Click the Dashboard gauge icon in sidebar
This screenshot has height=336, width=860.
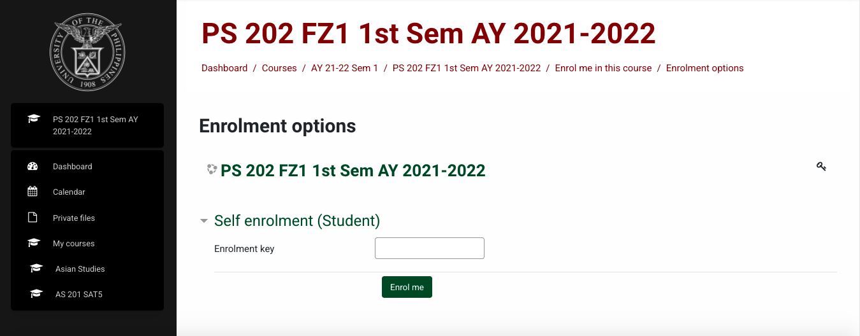pyautogui.click(x=33, y=166)
